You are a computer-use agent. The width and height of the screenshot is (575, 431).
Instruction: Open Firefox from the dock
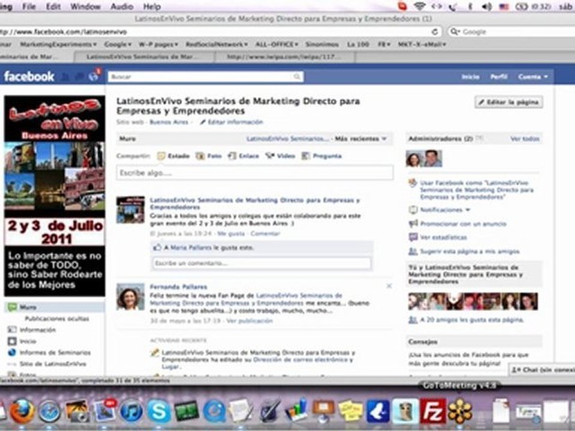(x=22, y=411)
